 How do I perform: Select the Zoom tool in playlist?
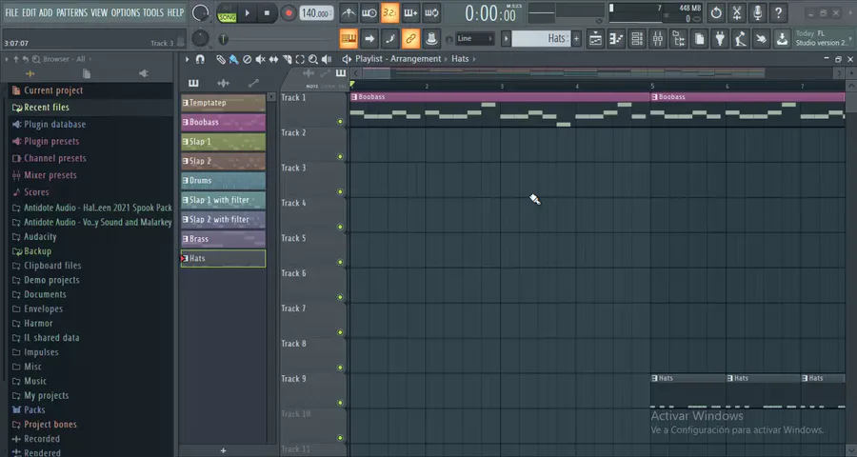[313, 59]
